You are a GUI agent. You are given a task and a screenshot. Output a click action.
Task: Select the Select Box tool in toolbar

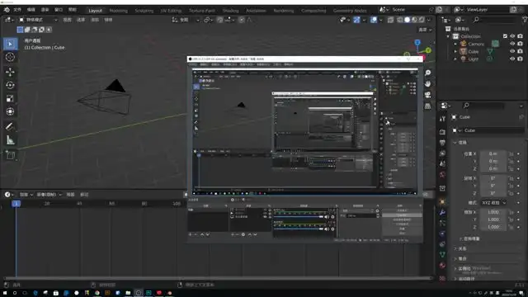(10, 44)
